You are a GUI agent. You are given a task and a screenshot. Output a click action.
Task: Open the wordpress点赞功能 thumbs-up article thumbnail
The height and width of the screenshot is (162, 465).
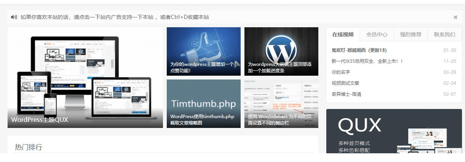[204, 51]
